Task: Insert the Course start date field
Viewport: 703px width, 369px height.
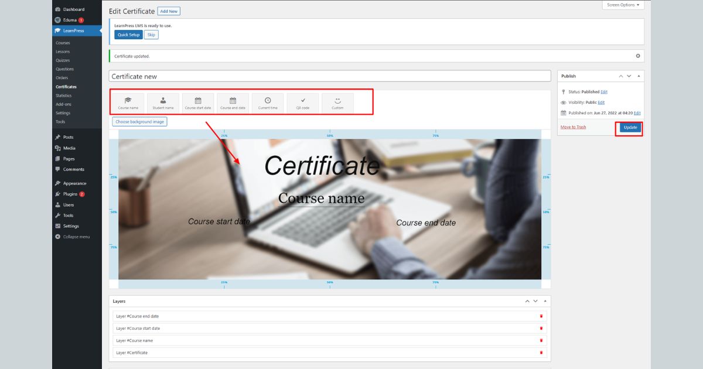Action: tap(198, 103)
